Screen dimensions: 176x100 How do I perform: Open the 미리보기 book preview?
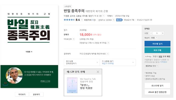22,94
